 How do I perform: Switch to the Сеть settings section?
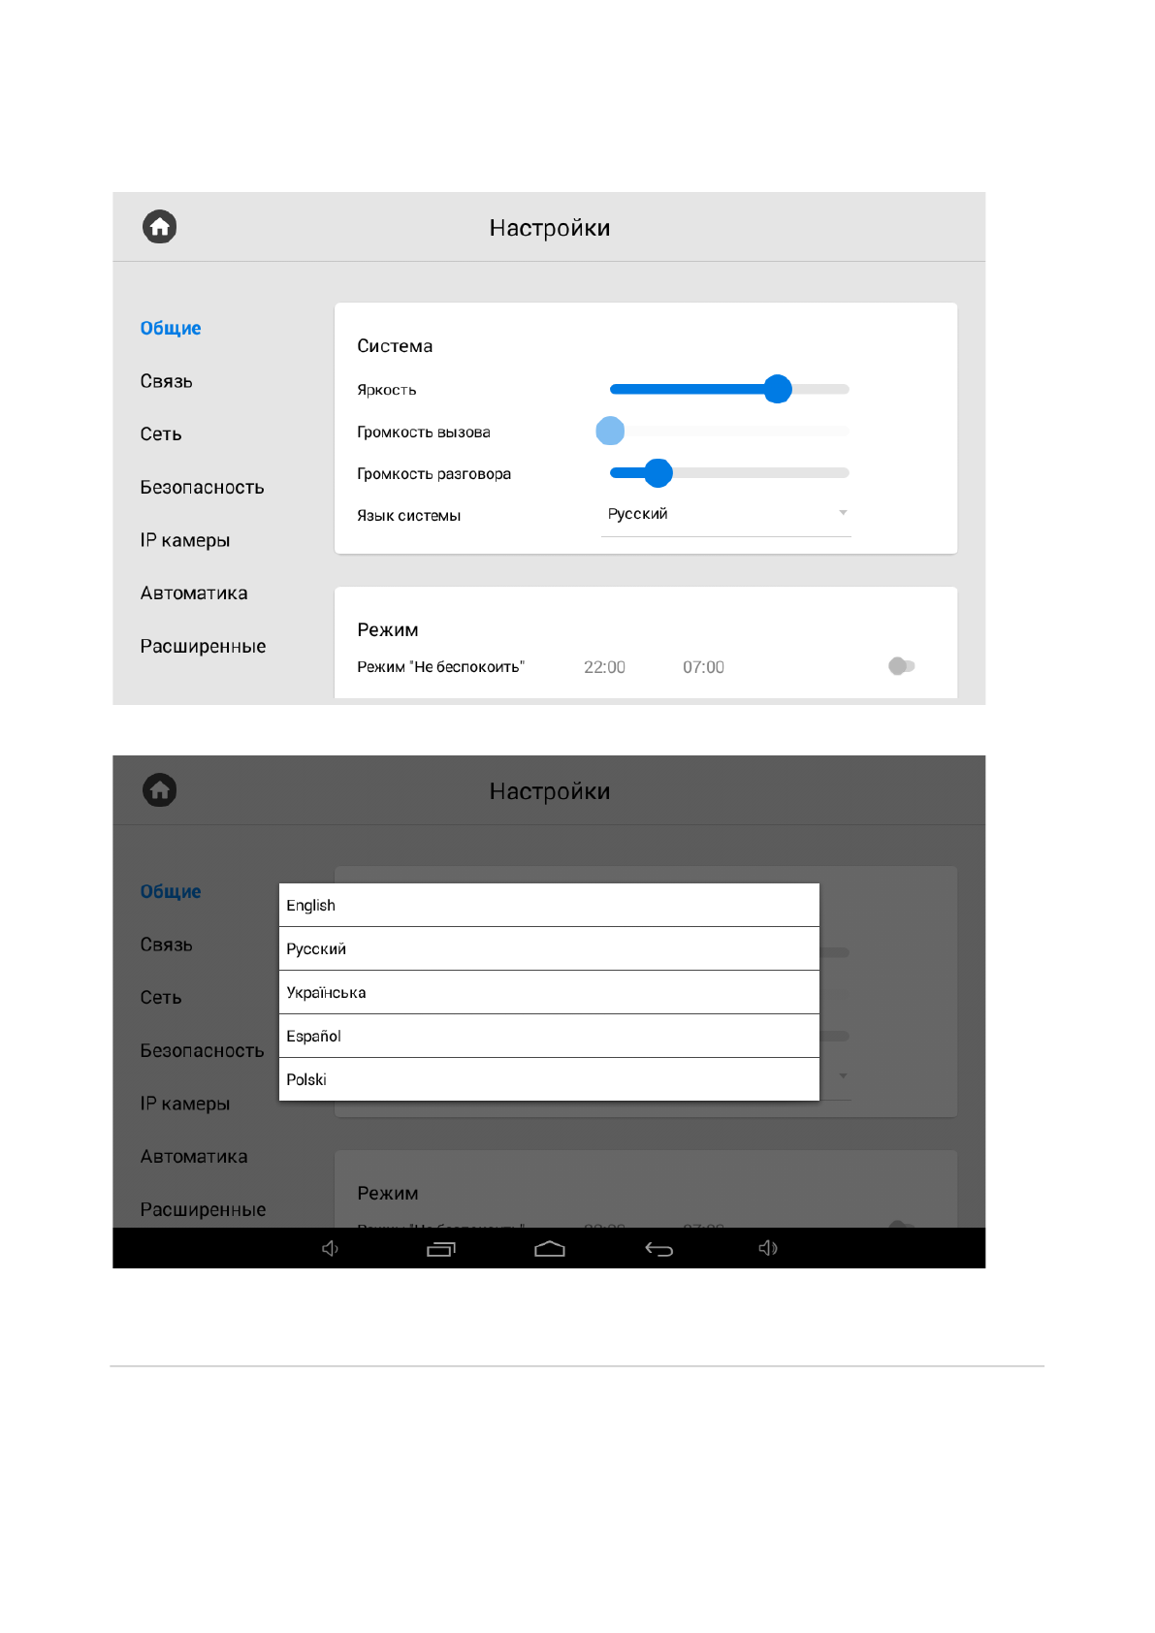click(161, 434)
